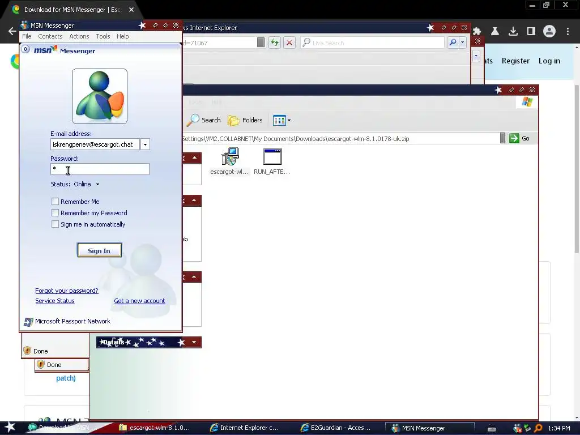Collapse the second Explorer task pane section
The image size is (580, 435).
[195, 200]
